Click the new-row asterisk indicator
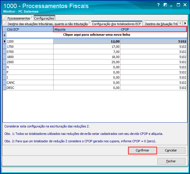The width and height of the screenshot is (190, 174). click(x=5, y=35)
